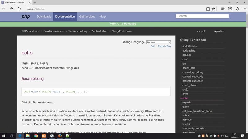Open XAMPP from the taskbar

44,136
